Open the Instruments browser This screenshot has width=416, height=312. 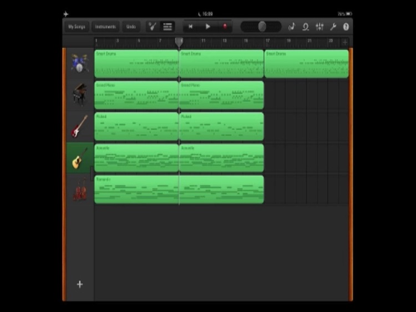105,27
